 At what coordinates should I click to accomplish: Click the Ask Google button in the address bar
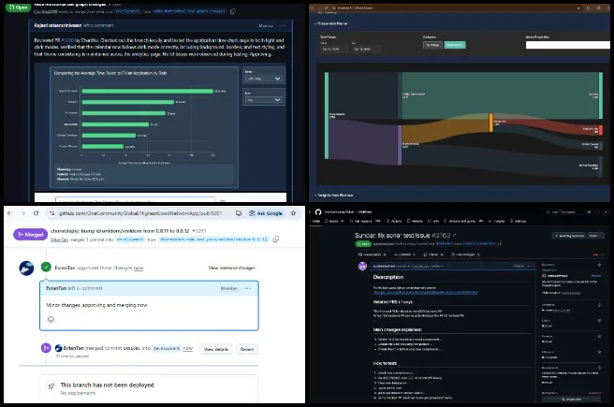click(x=266, y=213)
